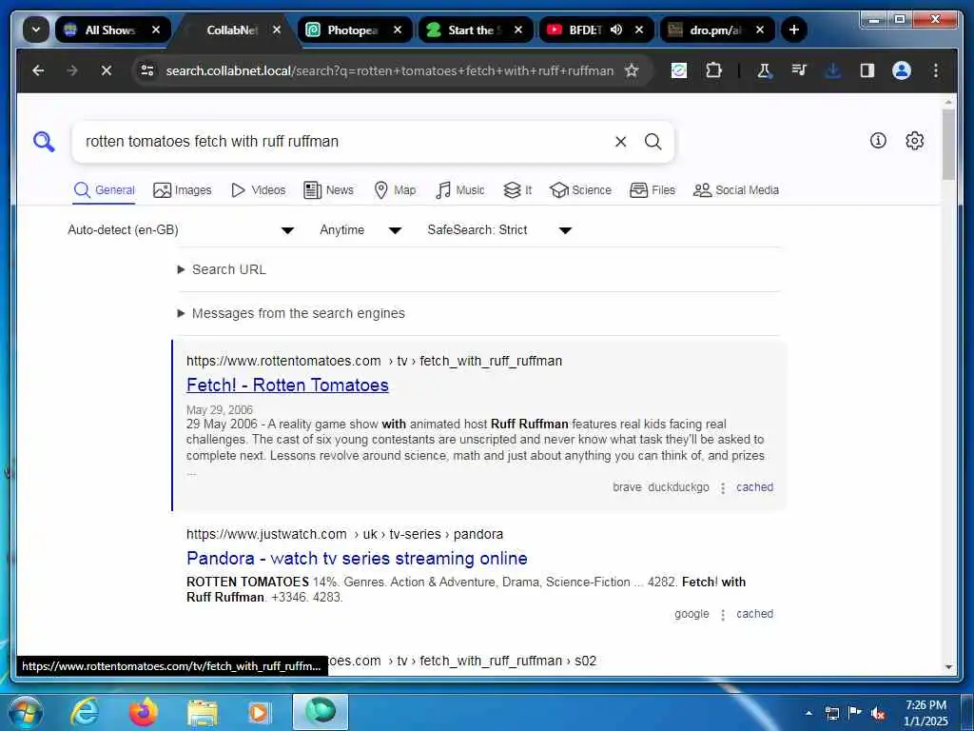The height and width of the screenshot is (731, 974).
Task: Toggle the side panel icon
Action: click(x=867, y=70)
